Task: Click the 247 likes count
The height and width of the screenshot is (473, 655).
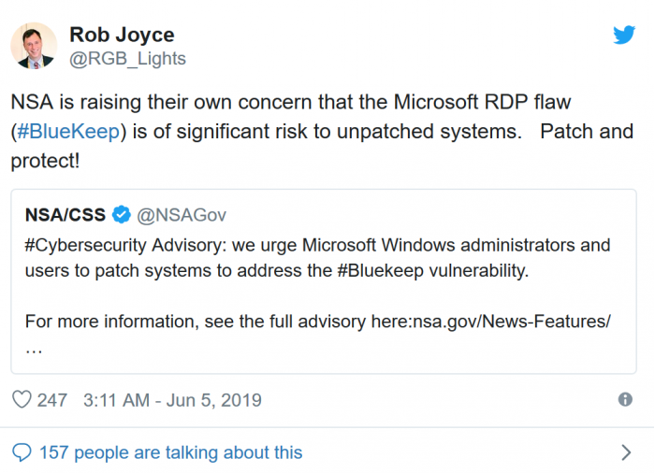Action: click(x=52, y=400)
